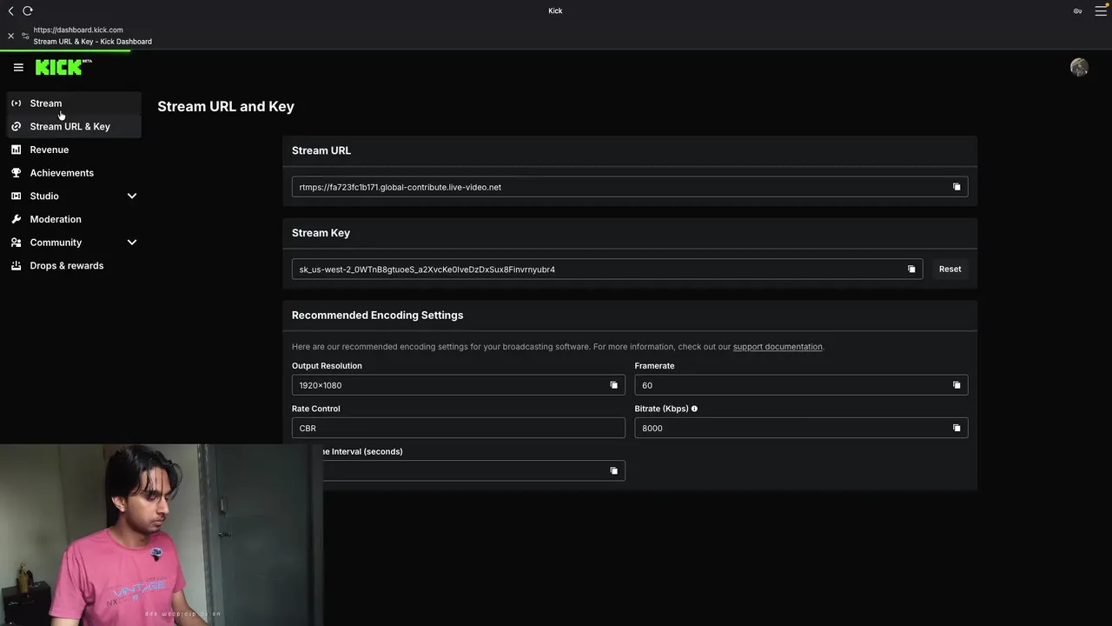Open the profile avatar menu
The width and height of the screenshot is (1112, 626).
1079,67
